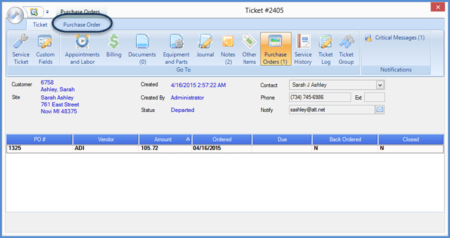
Task: Click the Phone number field
Action: 320,98
